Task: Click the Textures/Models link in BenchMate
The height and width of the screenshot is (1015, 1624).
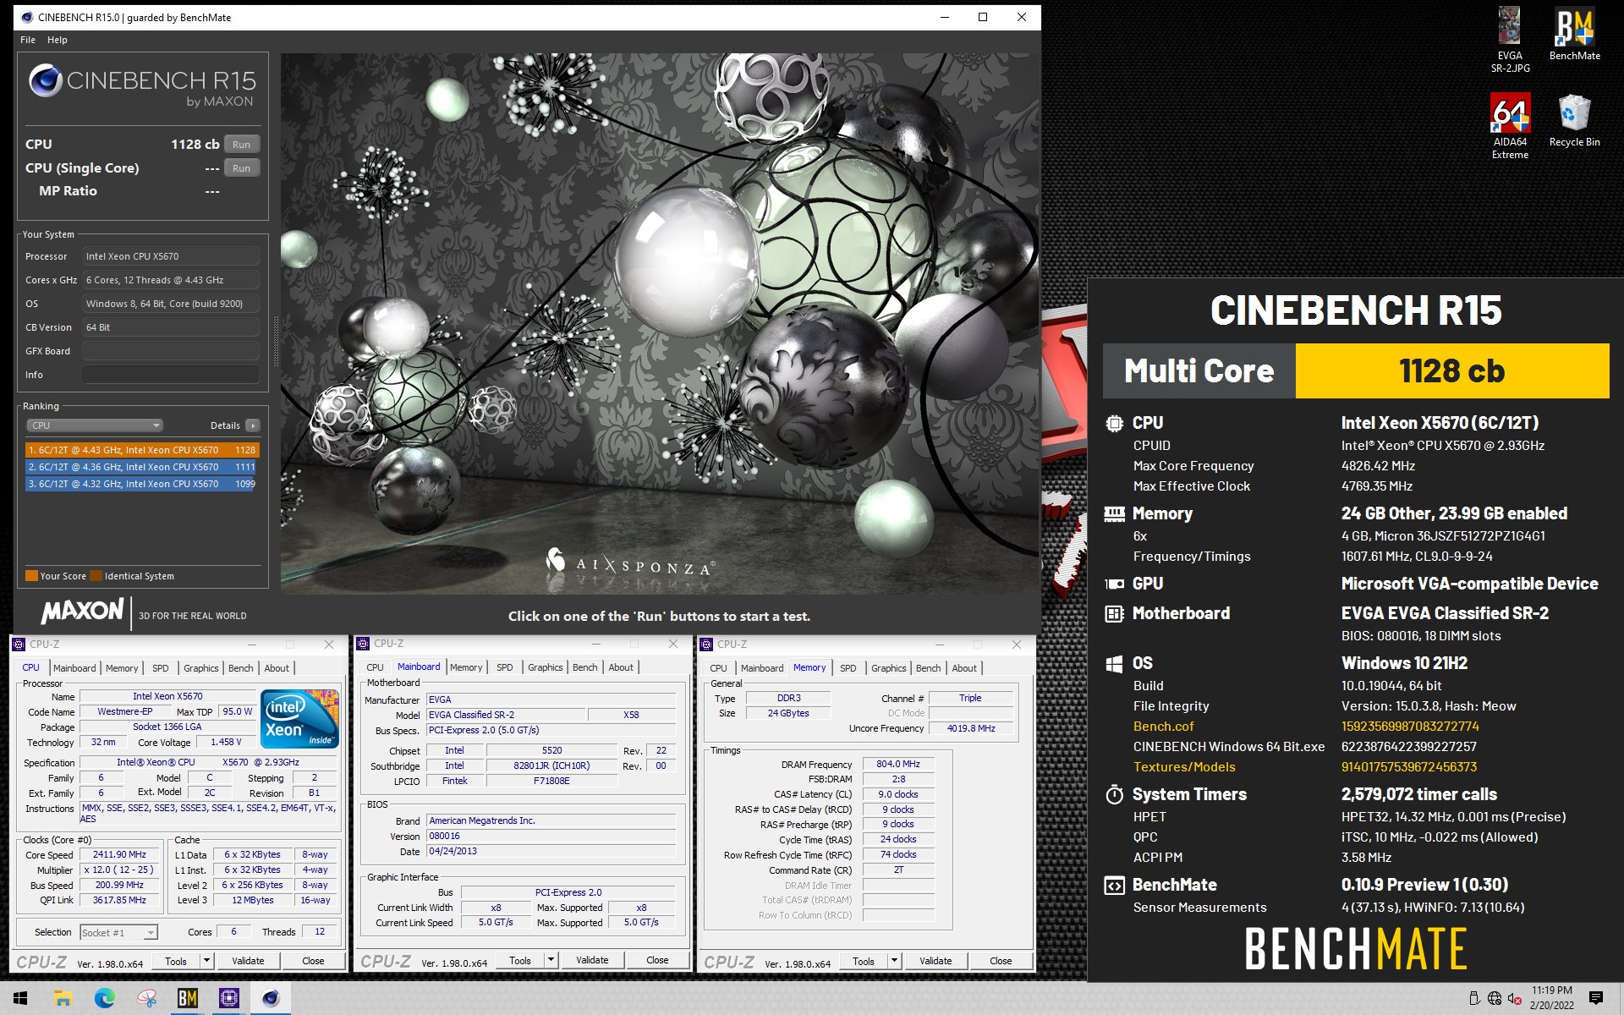Action: (x=1184, y=767)
